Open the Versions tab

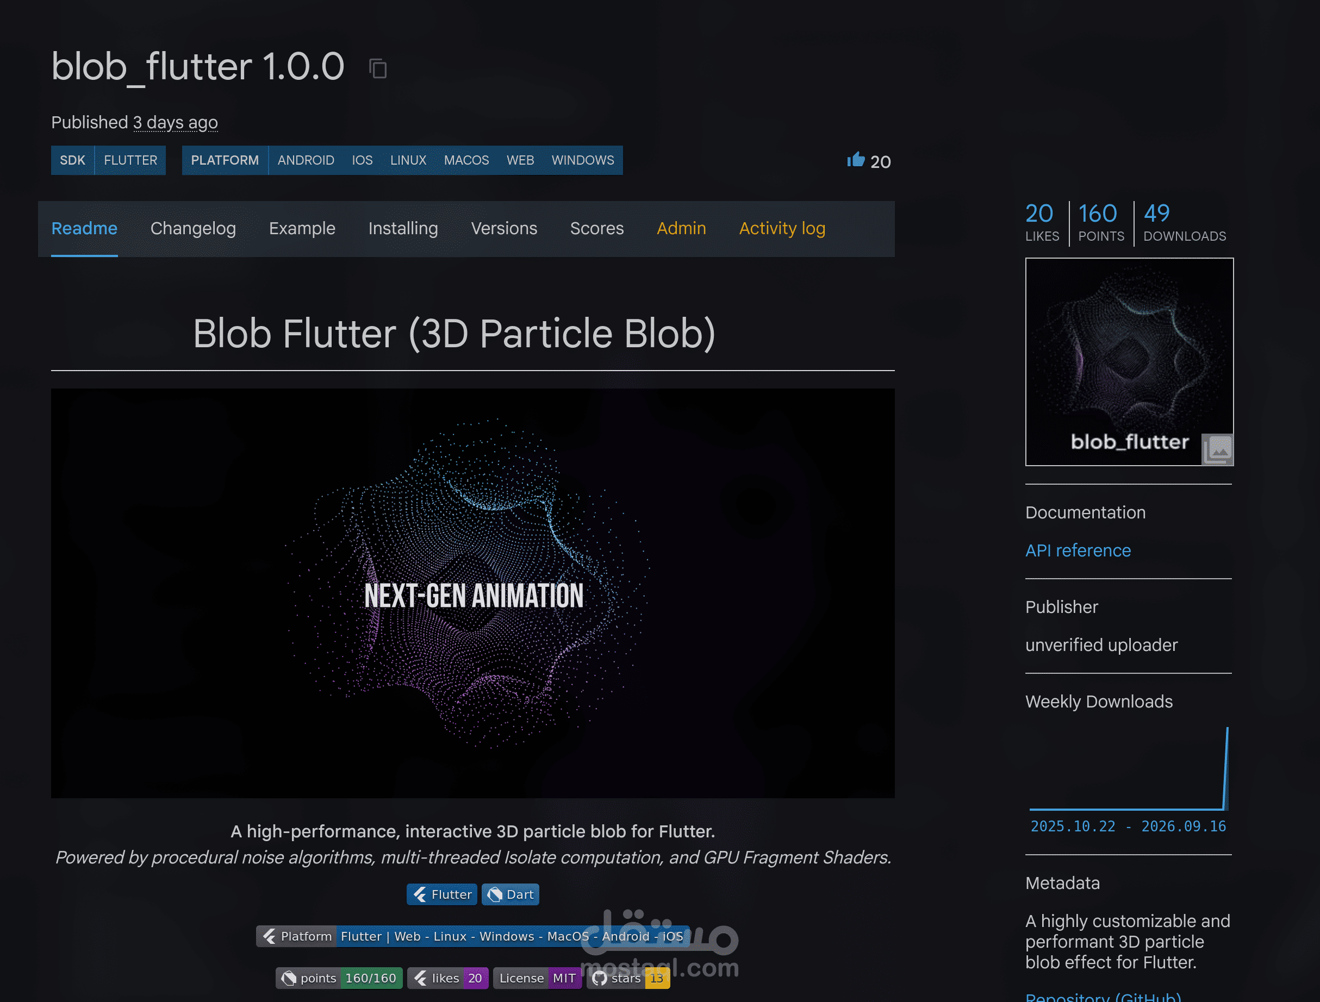(505, 228)
